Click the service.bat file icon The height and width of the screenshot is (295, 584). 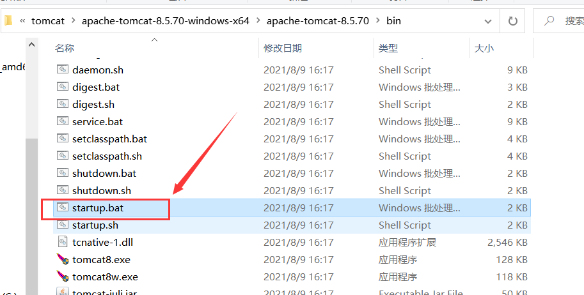pos(62,121)
